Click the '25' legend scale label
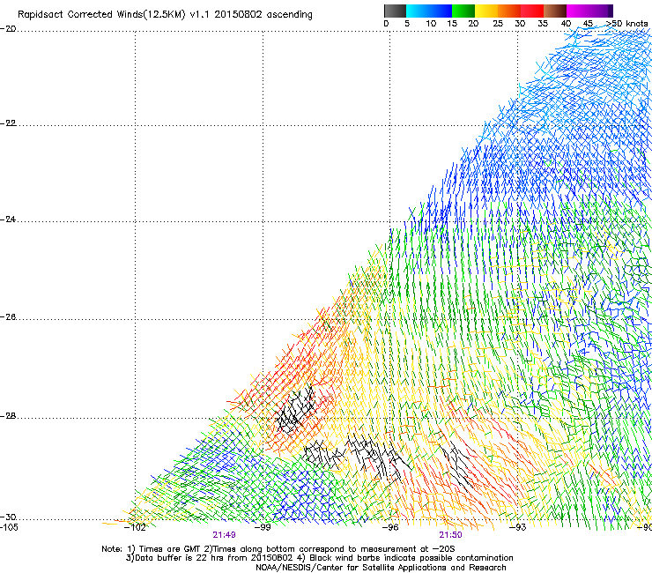Image resolution: width=652 pixels, height=573 pixels. [x=498, y=23]
